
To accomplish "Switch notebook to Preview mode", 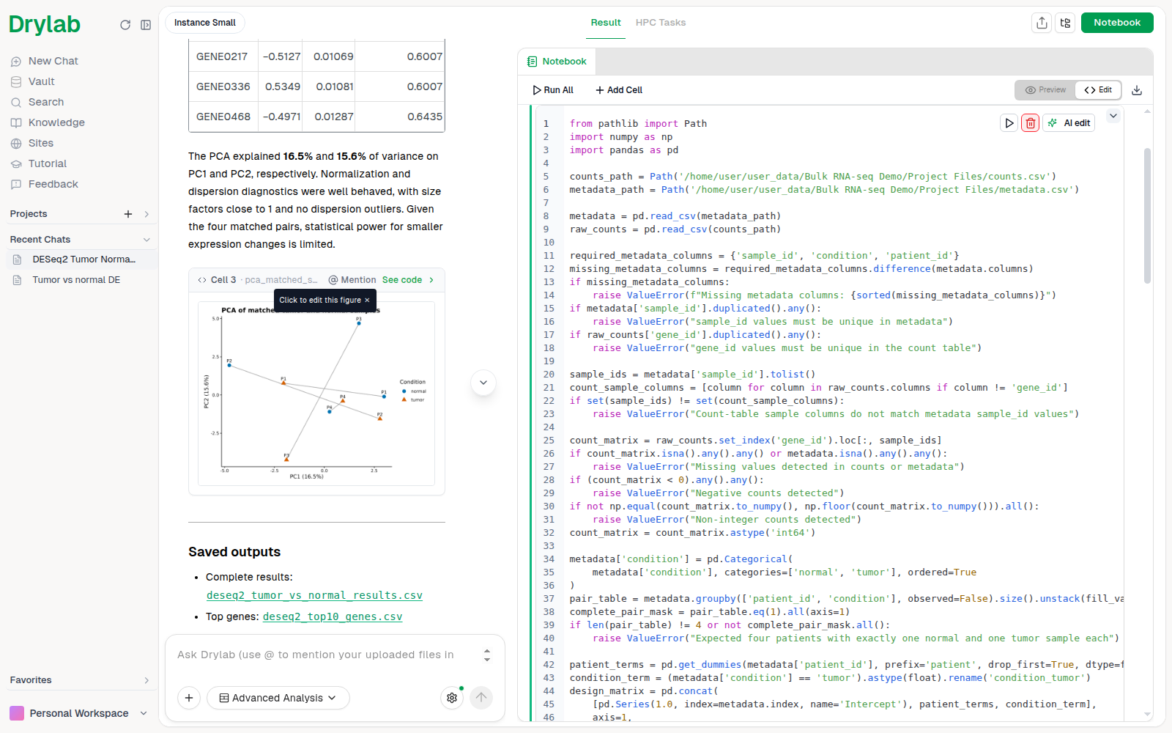I will [1045, 90].
